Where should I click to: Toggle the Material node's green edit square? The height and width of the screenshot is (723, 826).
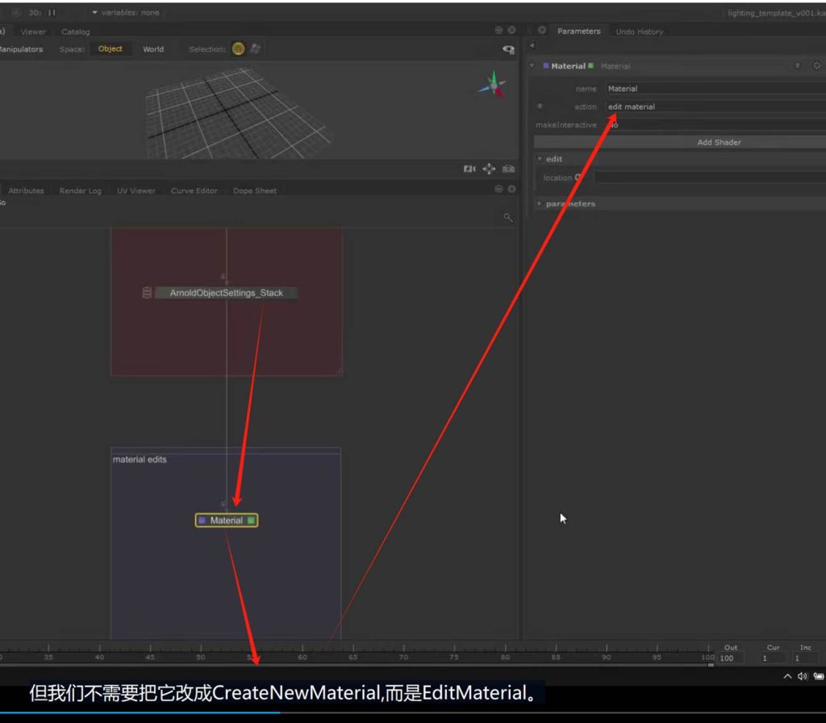tap(252, 520)
